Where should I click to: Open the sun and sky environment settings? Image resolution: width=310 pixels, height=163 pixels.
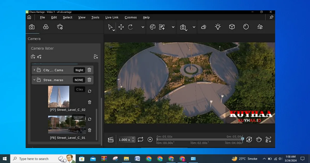click(x=204, y=27)
